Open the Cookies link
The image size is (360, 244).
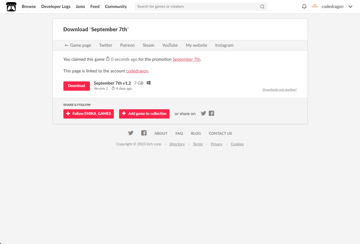coord(237,144)
